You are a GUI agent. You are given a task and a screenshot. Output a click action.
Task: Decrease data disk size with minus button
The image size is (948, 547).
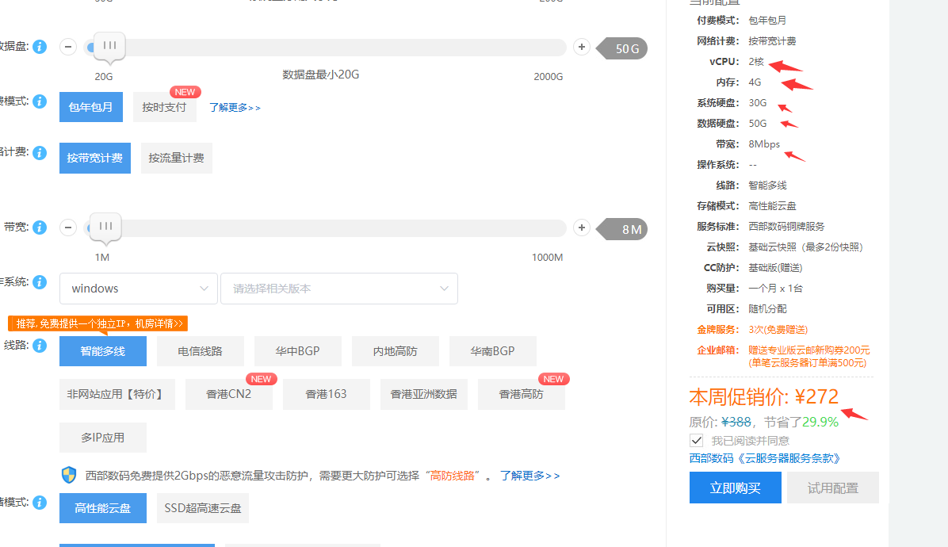pos(68,47)
